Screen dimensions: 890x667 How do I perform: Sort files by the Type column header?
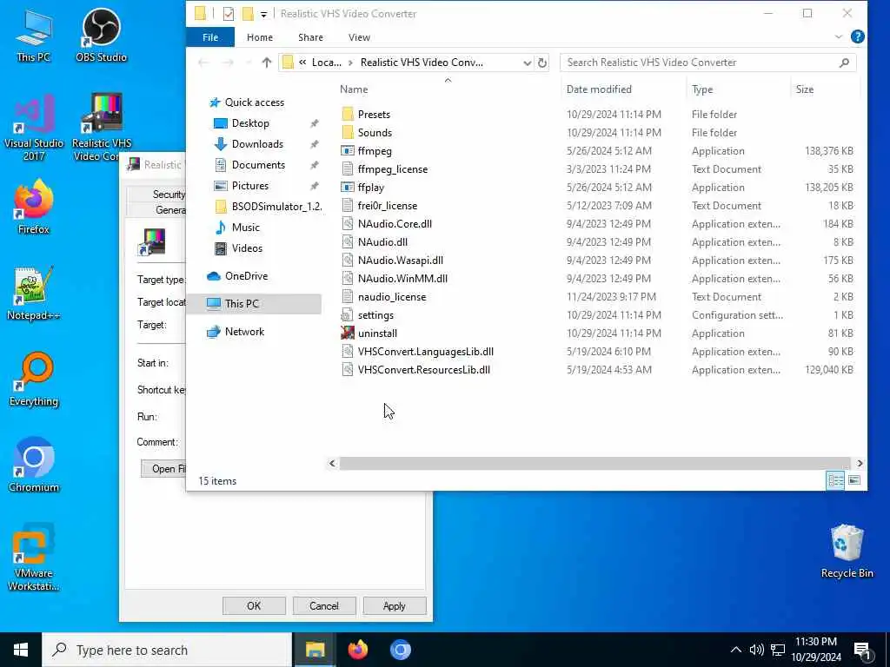tap(702, 89)
